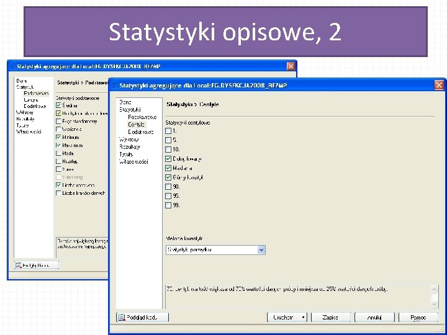Click Podgląd kodu icon in front dialog
This screenshot has width=447, height=335.
click(122, 317)
